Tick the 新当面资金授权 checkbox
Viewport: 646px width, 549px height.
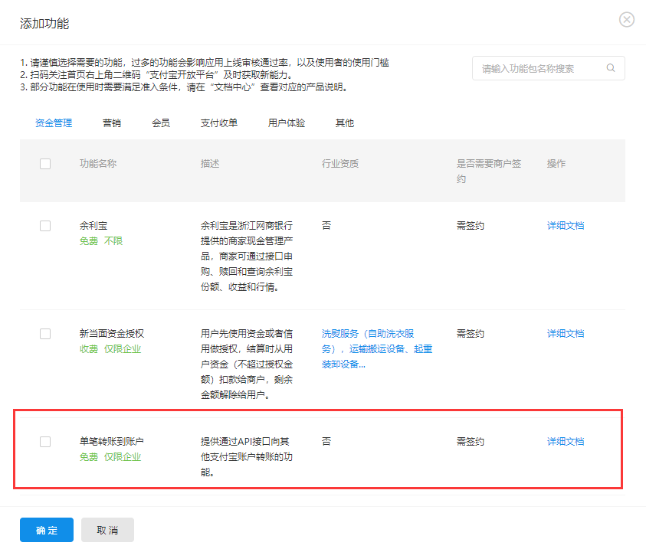(x=45, y=334)
